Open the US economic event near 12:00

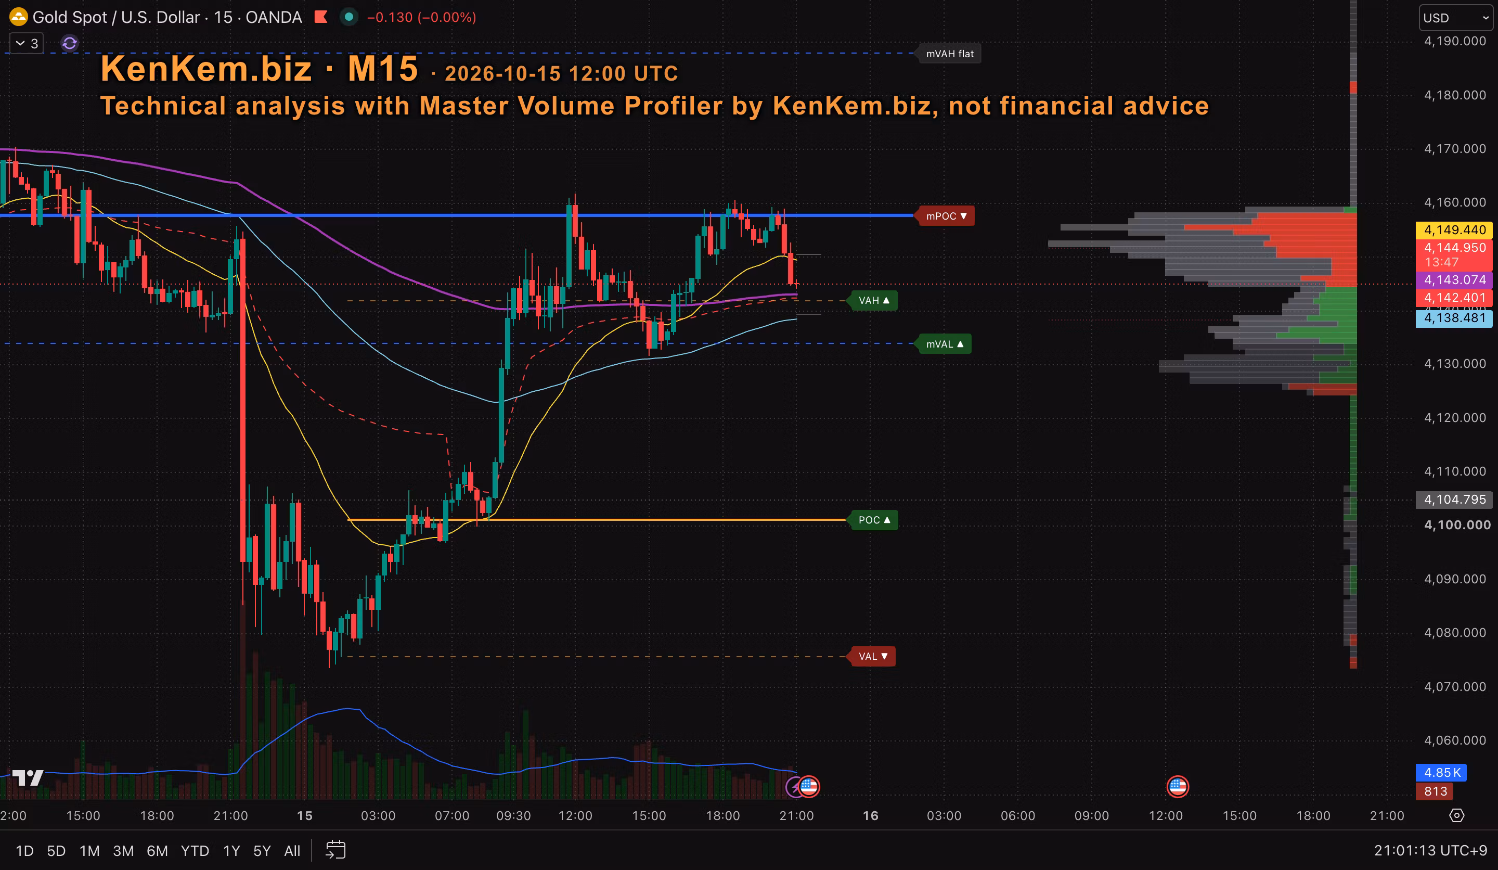[x=1178, y=787]
